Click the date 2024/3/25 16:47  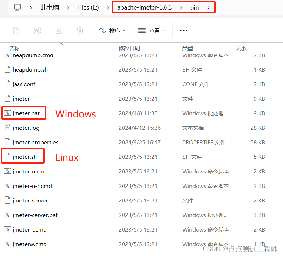140,143
